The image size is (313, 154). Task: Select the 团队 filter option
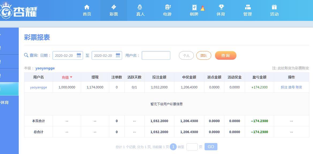coord(203,55)
